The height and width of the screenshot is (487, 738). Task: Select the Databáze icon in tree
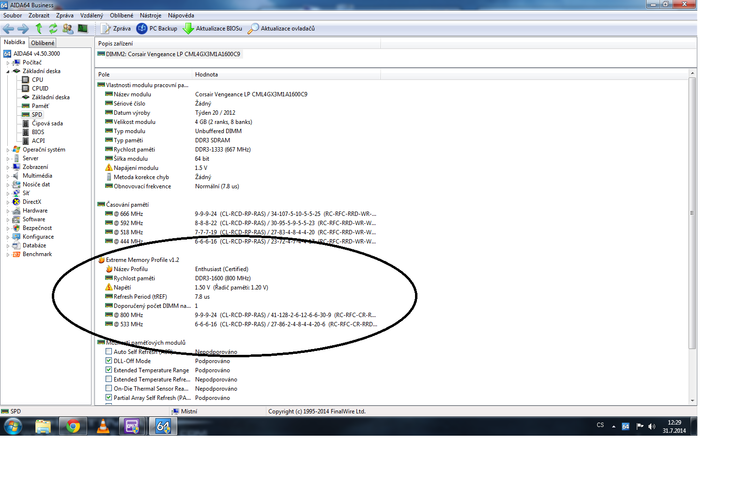(x=16, y=245)
